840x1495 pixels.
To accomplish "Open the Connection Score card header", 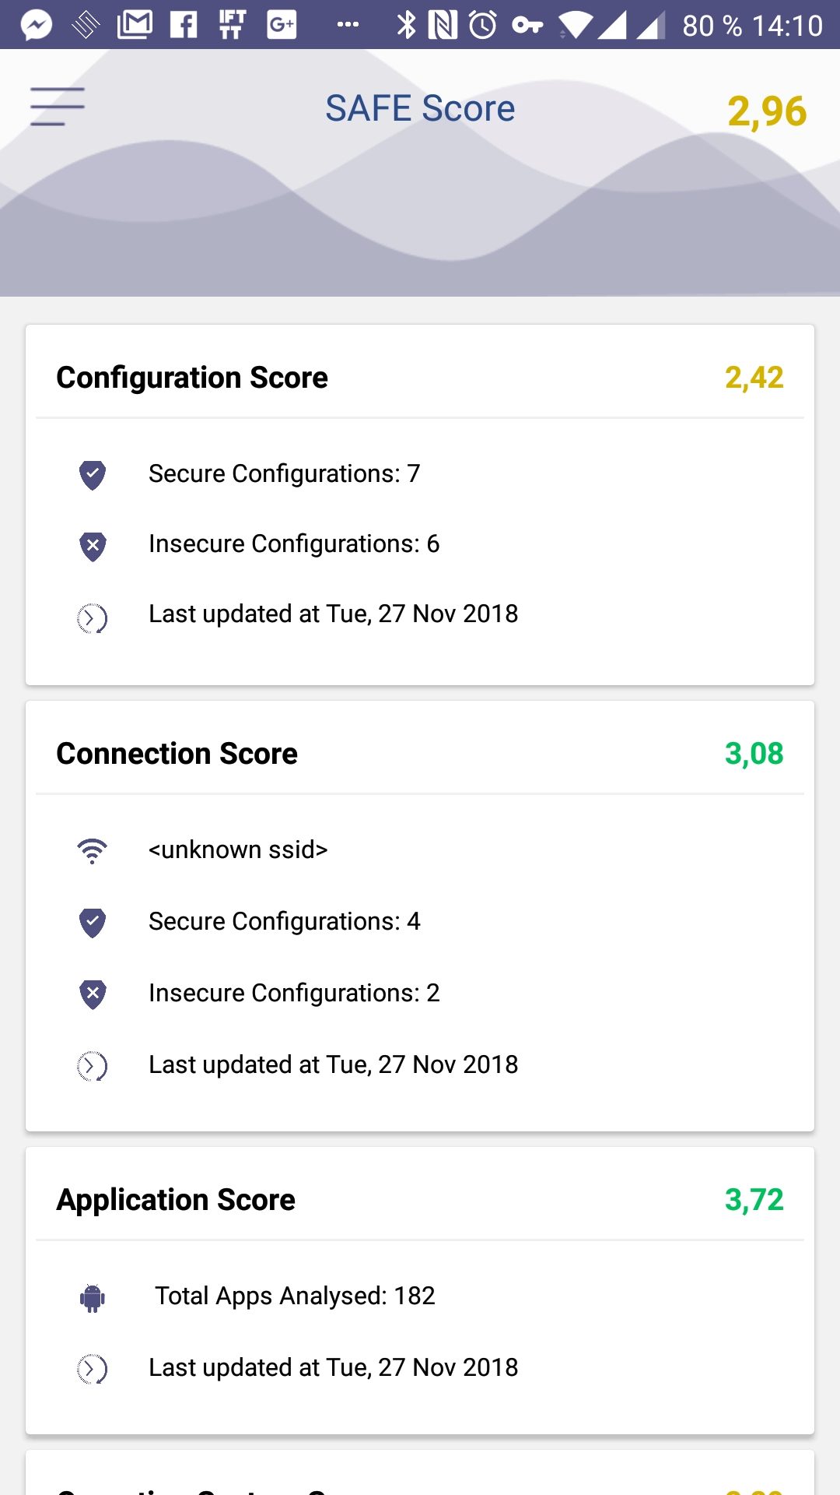I will [420, 754].
